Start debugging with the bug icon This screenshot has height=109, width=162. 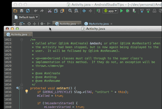[x=128, y=11]
